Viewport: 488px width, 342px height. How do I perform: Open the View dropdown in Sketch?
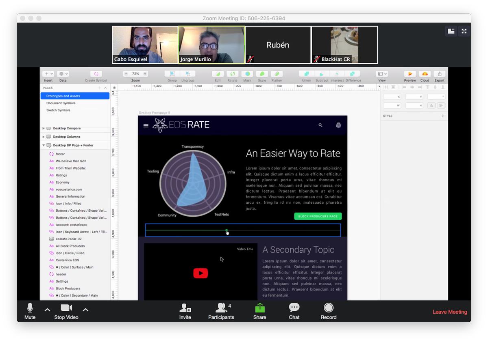[382, 74]
